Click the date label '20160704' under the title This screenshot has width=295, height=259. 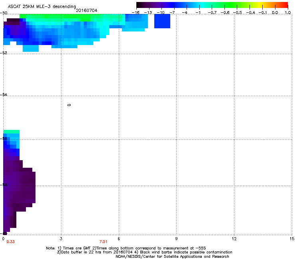pyautogui.click(x=87, y=10)
